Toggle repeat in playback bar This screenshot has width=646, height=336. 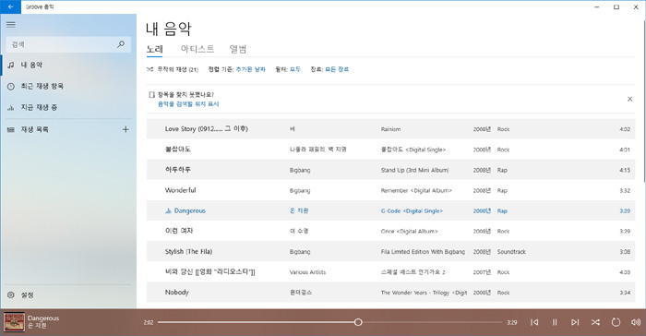tap(616, 322)
